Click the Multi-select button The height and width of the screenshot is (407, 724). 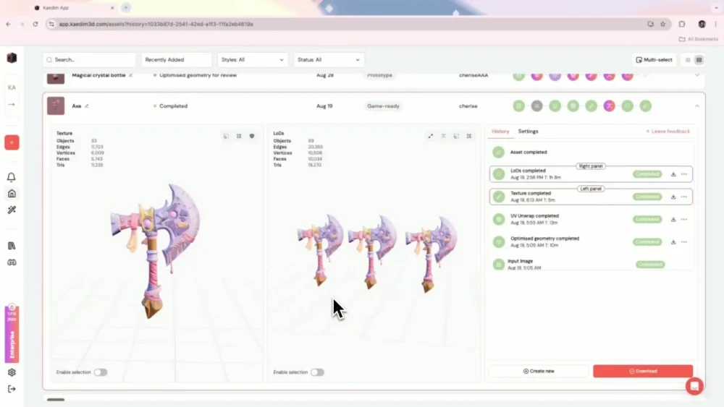point(654,60)
